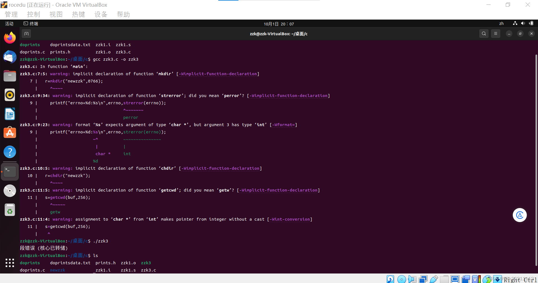Click the VirtualBox mouse integration status icon
Screen dimensions: 538x283
[487, 279]
